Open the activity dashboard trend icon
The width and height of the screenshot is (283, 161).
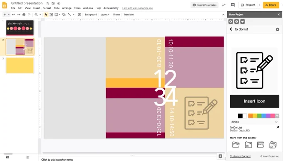223,5
